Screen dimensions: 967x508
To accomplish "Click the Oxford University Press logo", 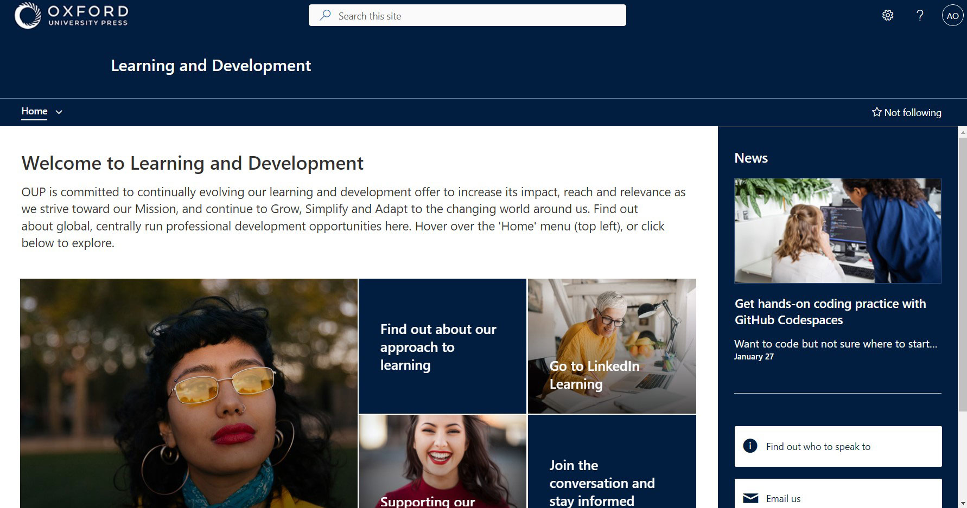I will click(71, 15).
